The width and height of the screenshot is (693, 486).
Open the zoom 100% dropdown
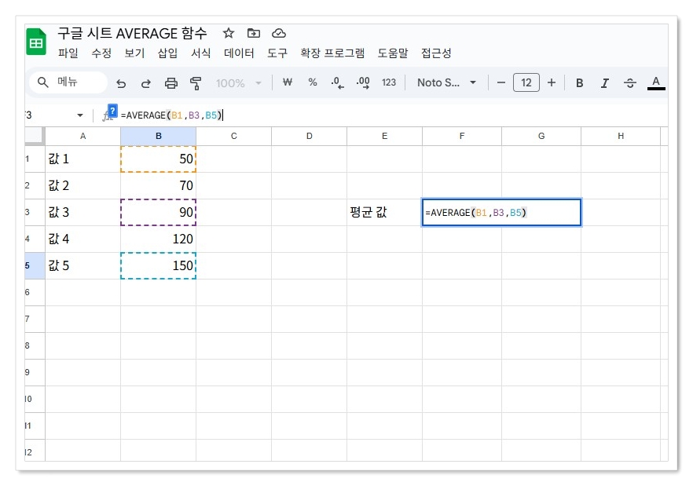(239, 83)
